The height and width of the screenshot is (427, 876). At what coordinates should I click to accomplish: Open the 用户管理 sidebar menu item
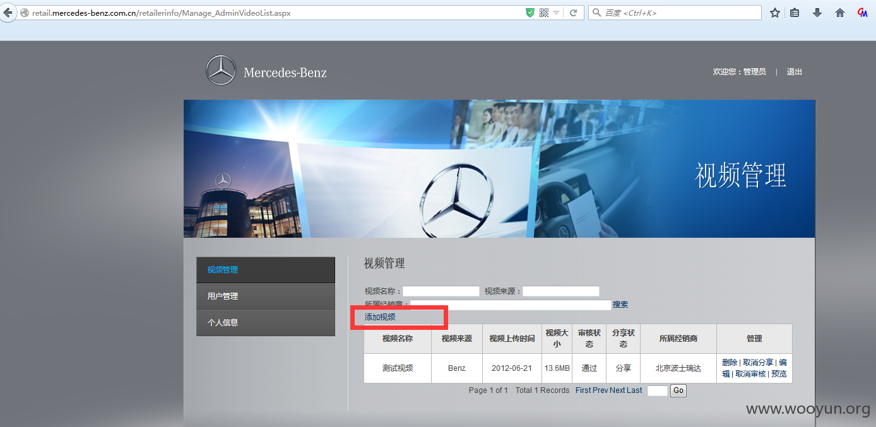pos(266,296)
